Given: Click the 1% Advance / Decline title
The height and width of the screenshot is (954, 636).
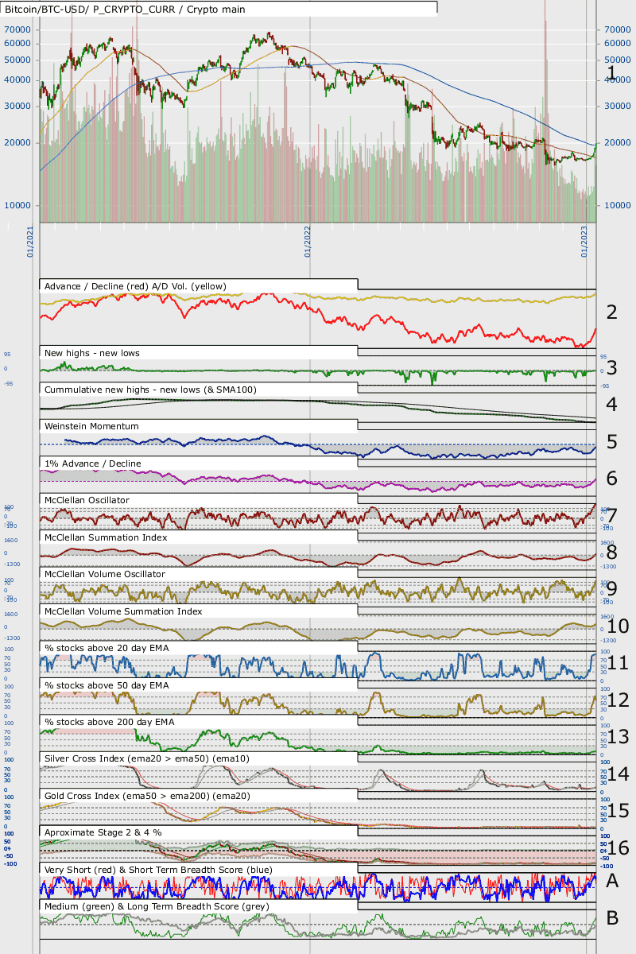Looking at the screenshot, I should 93,463.
